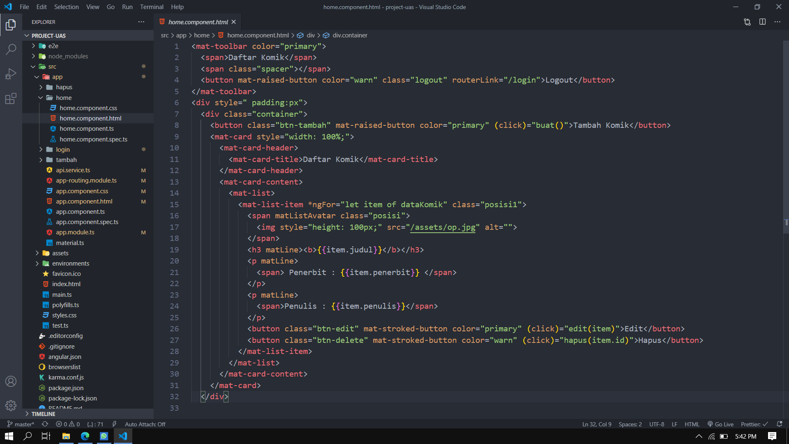The width and height of the screenshot is (789, 444).
Task: Close the home.component.html tab
Action: point(233,22)
